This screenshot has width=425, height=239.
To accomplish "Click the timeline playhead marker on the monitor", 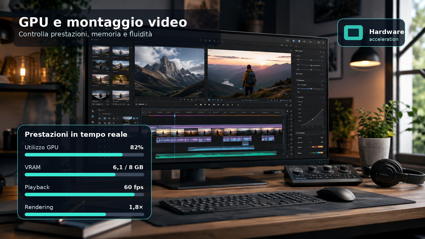I will 175,116.
